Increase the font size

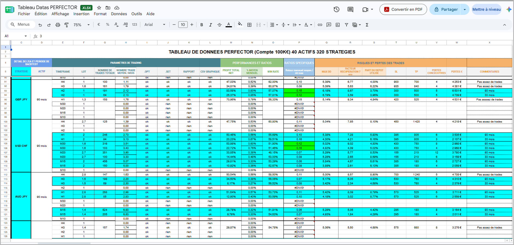[x=192, y=25]
